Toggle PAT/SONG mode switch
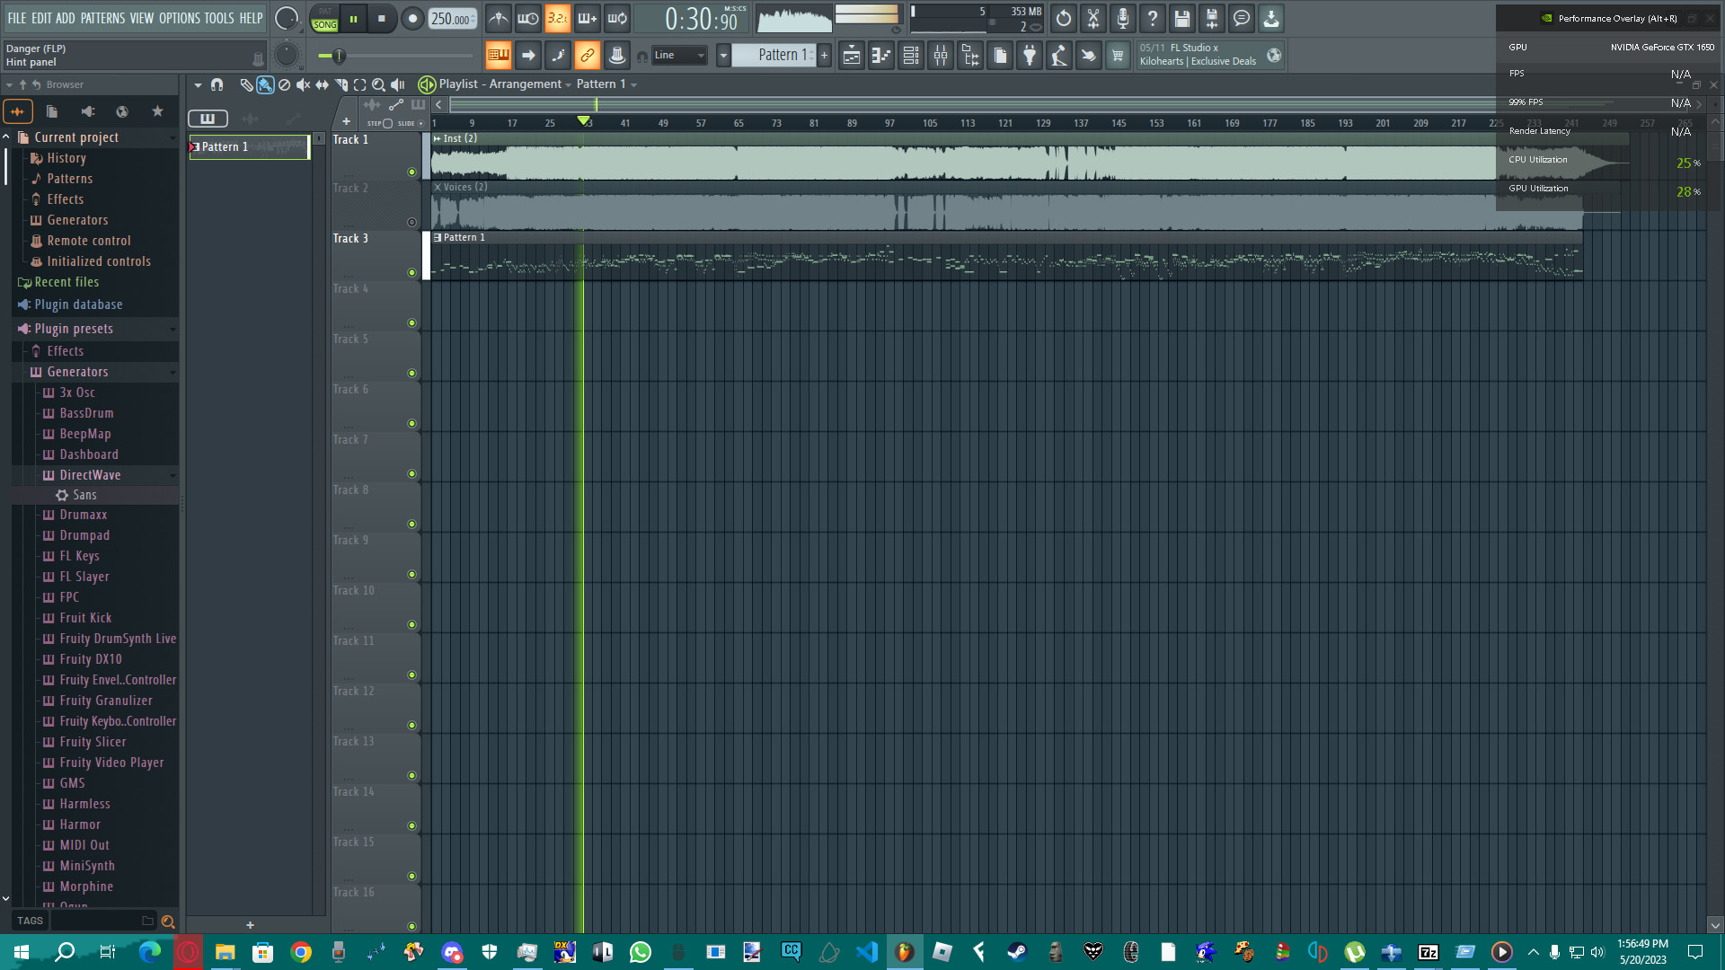Screen dimensions: 1725x970 pos(324,19)
